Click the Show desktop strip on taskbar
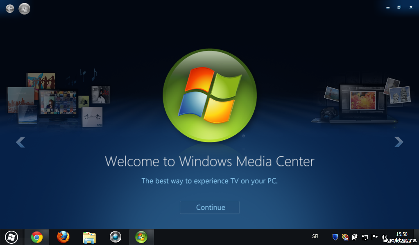This screenshot has width=419, height=245. click(x=416, y=237)
